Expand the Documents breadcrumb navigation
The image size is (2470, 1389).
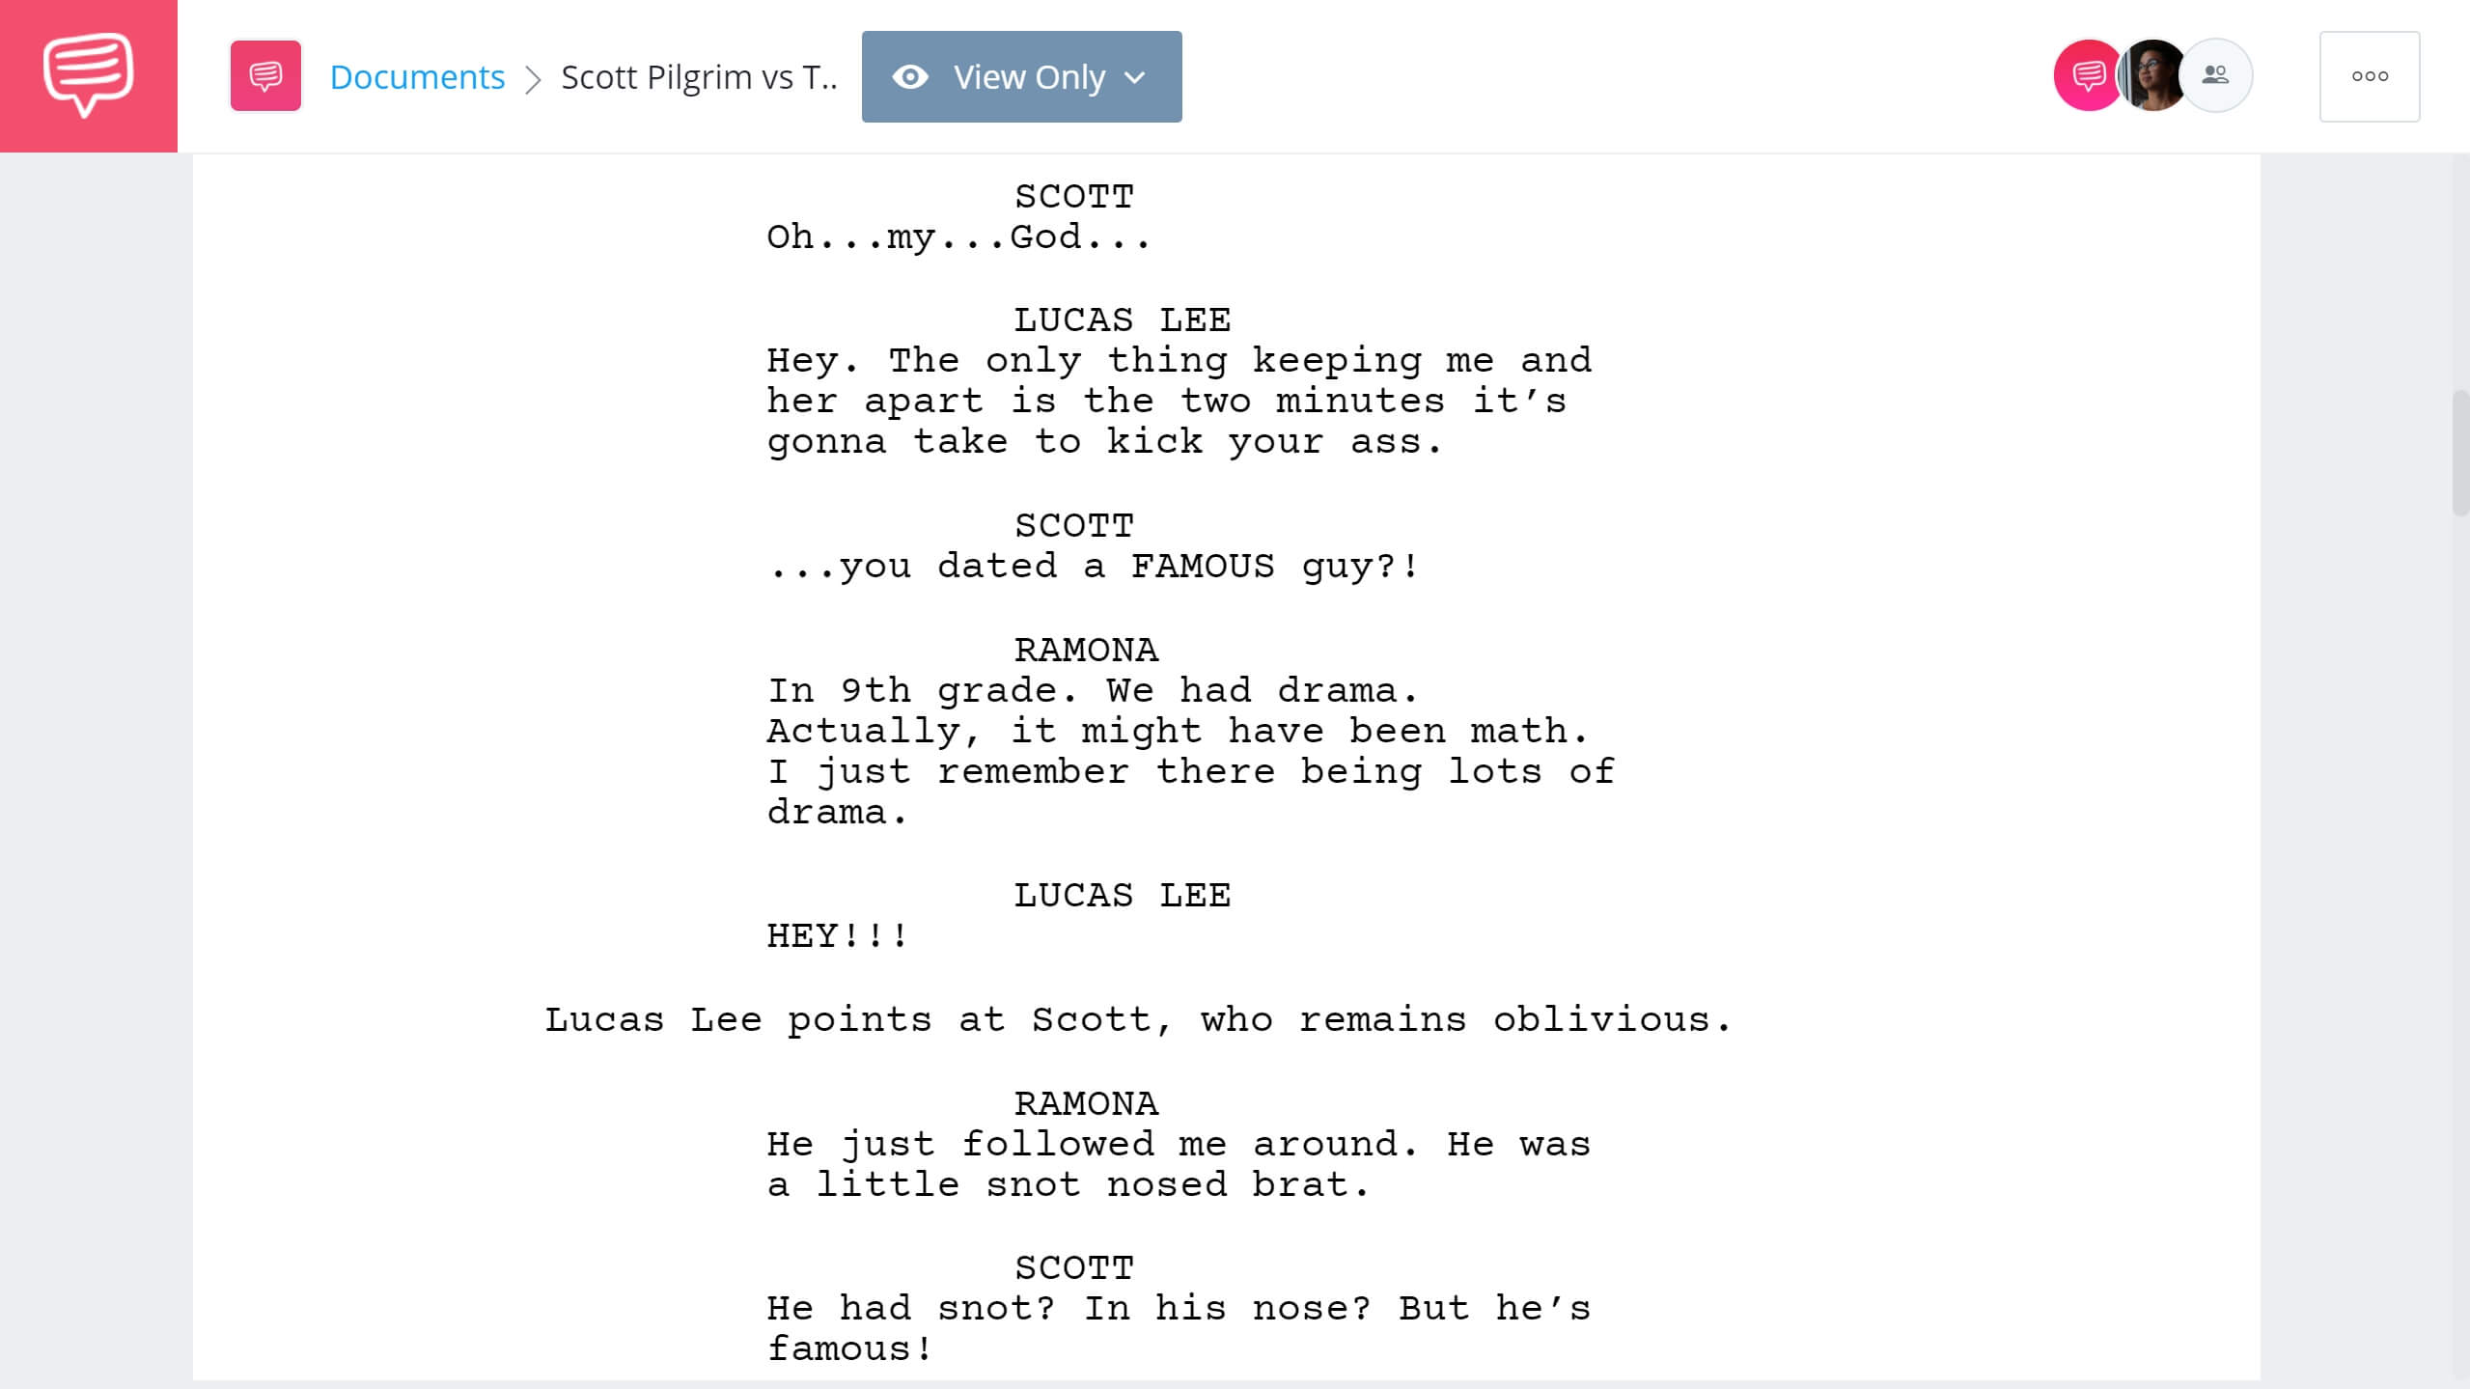coord(417,74)
